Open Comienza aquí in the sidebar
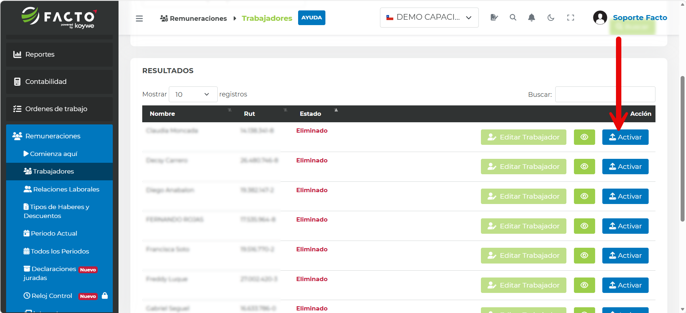 [59, 154]
